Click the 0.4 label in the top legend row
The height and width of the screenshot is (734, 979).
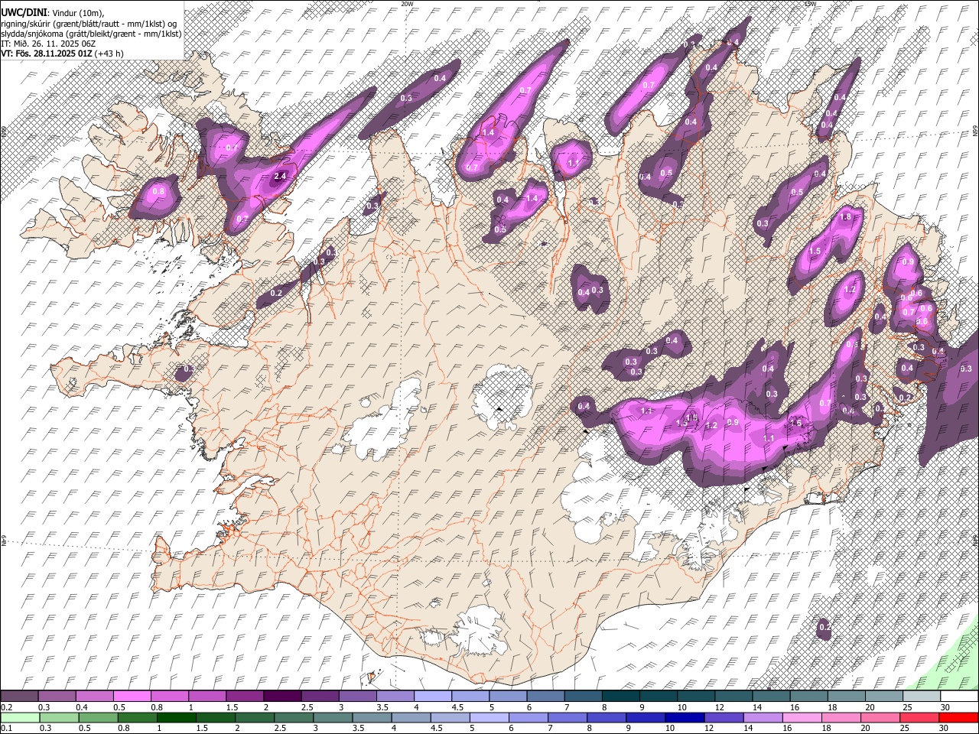pyautogui.click(x=82, y=707)
